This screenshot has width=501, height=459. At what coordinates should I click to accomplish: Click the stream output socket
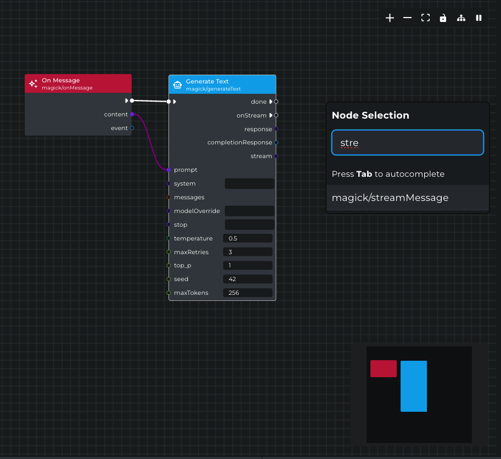coord(275,156)
